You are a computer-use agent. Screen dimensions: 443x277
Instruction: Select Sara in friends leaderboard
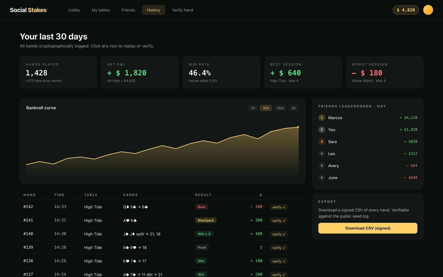pyautogui.click(x=368, y=142)
